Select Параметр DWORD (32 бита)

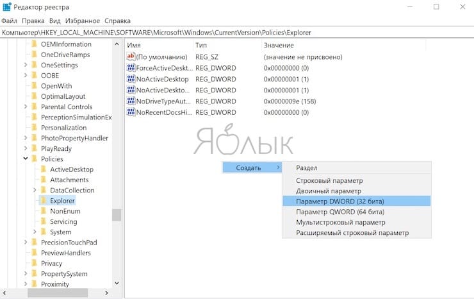coord(357,201)
